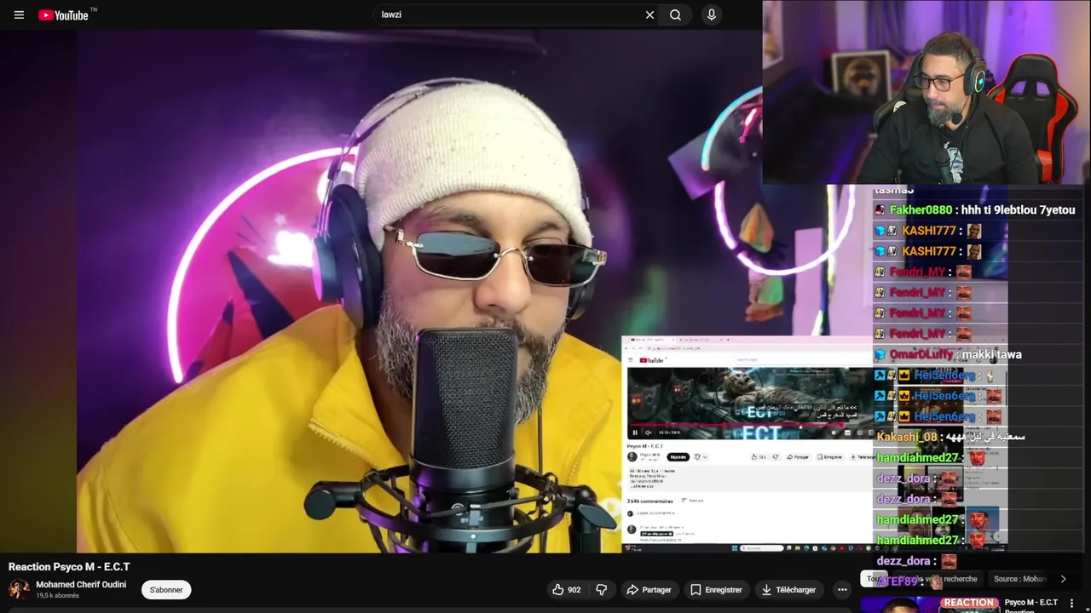Share the video via Partager
The image size is (1091, 613).
pyautogui.click(x=649, y=589)
